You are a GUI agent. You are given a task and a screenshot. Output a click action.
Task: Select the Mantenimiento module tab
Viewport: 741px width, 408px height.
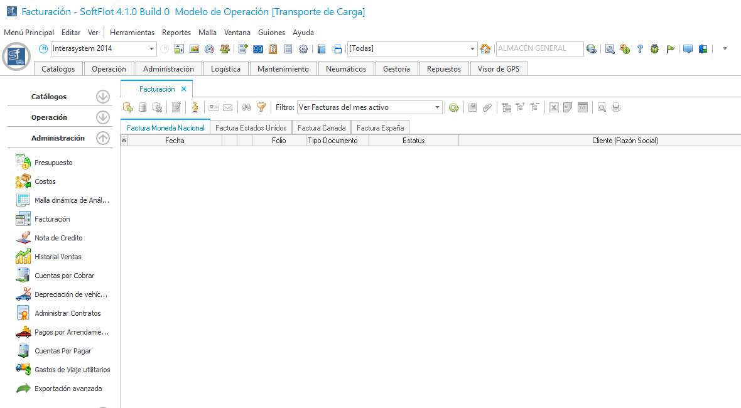click(x=283, y=69)
